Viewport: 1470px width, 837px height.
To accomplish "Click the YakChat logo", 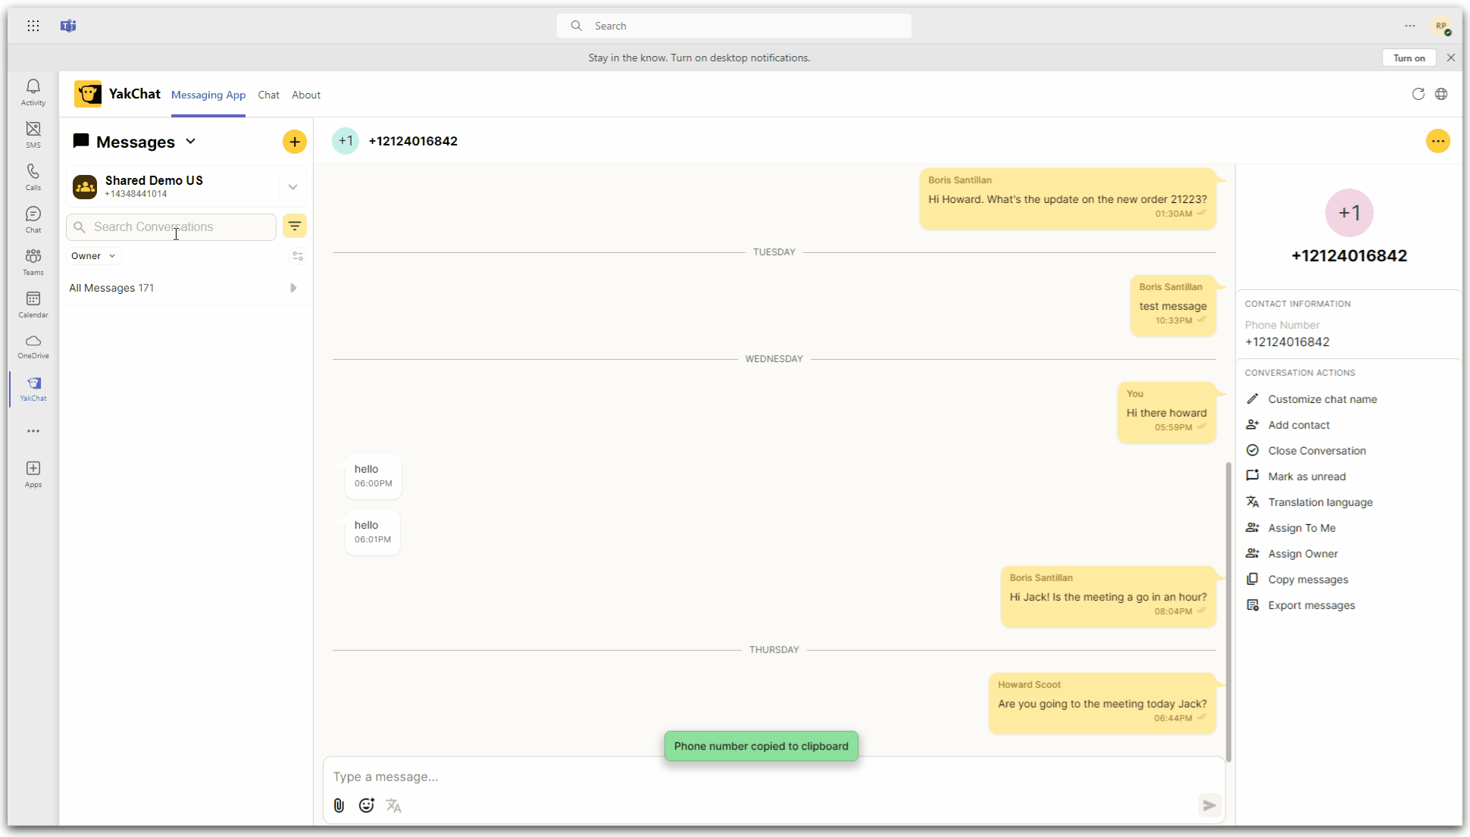I will pos(88,94).
